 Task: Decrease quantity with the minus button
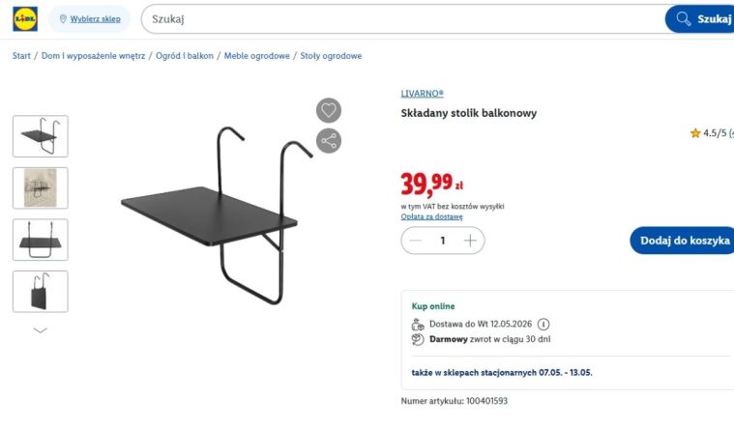tap(415, 241)
